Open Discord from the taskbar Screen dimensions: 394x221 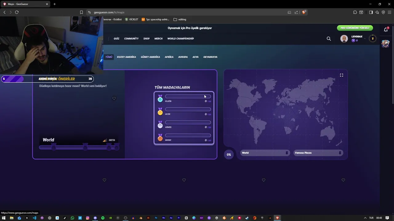95,218
